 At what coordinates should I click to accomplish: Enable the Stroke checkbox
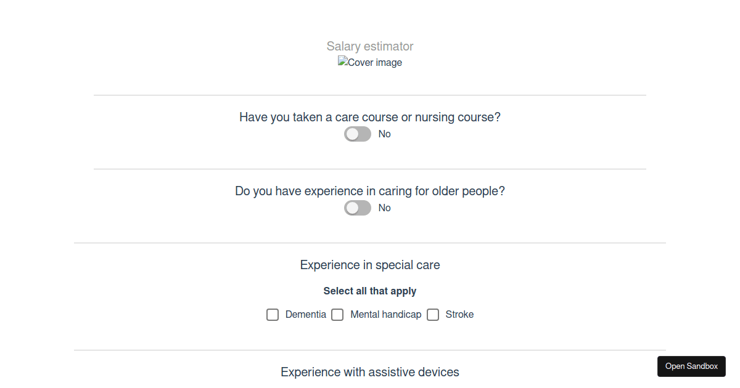(x=432, y=315)
